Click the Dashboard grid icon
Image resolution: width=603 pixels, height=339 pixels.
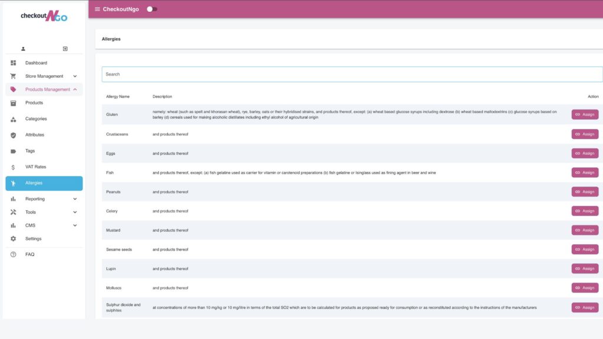[x=14, y=63]
